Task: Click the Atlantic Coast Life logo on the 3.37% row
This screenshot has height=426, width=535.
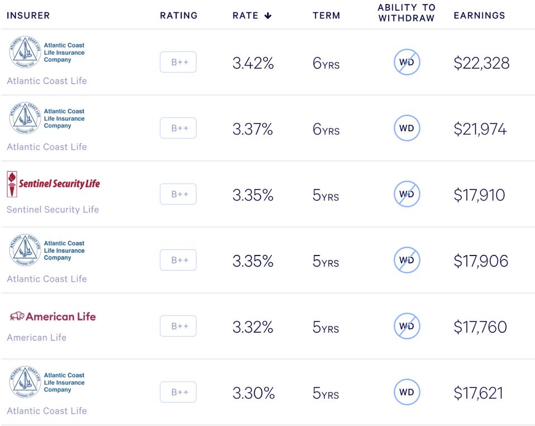Action: (x=23, y=119)
